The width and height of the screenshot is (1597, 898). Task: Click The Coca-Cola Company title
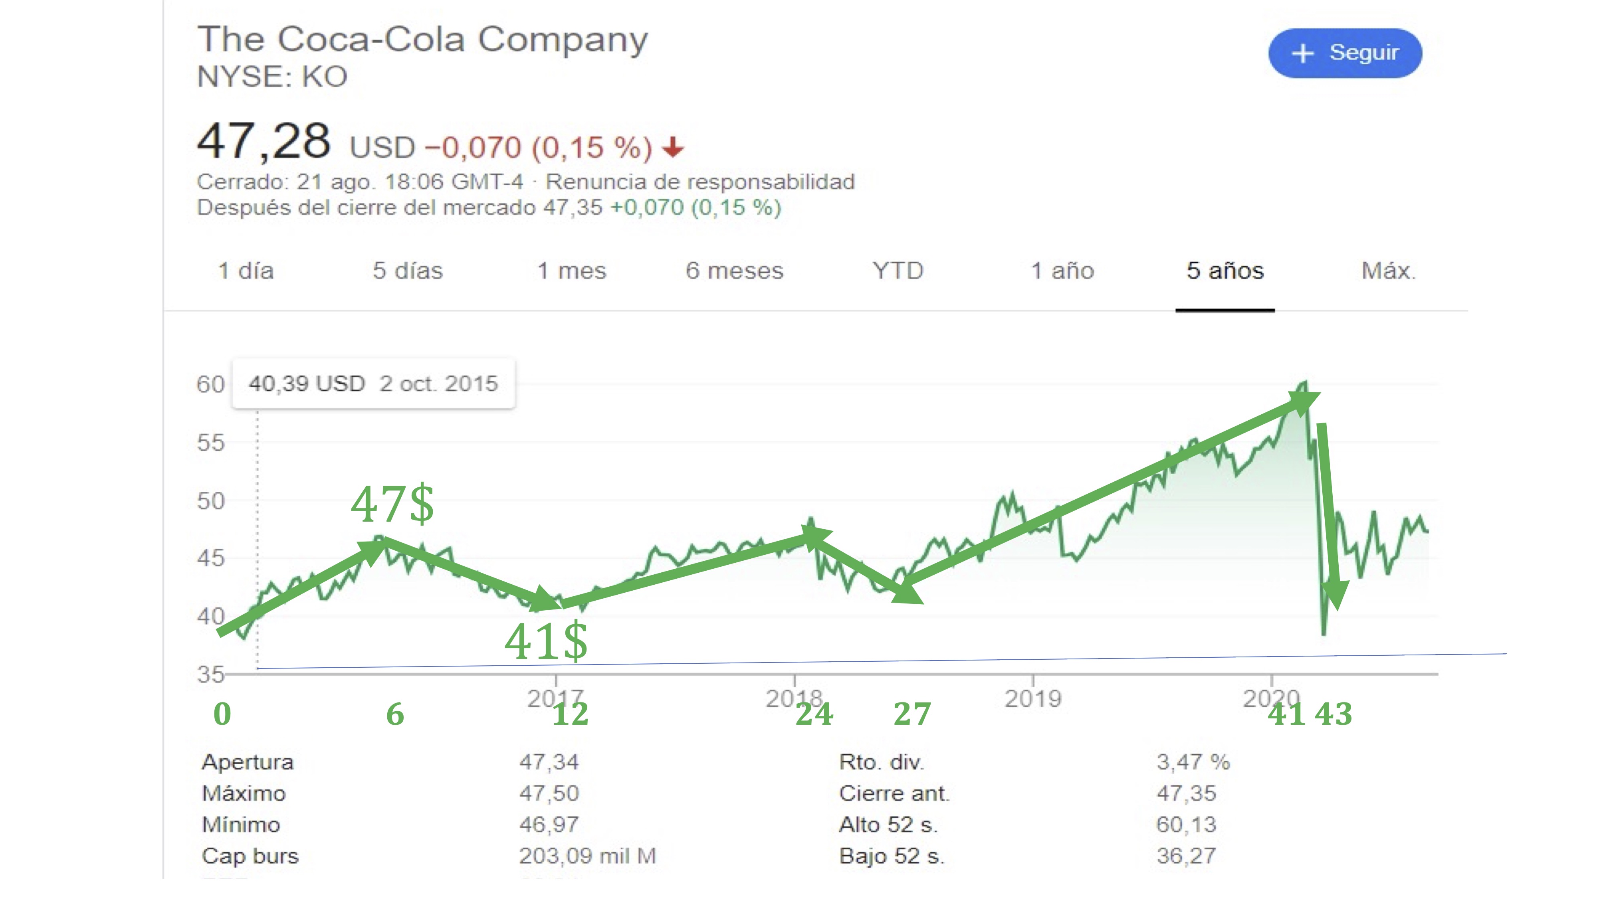(422, 39)
